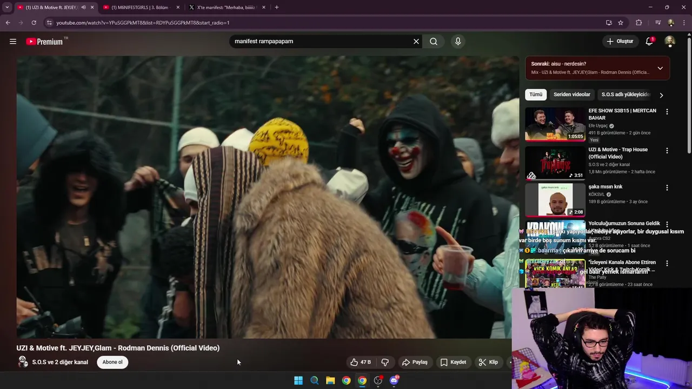
Task: Click the S.O.S channel avatar
Action: click(x=23, y=362)
